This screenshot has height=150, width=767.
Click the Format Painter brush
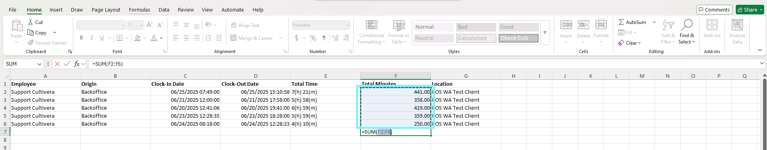30,43
